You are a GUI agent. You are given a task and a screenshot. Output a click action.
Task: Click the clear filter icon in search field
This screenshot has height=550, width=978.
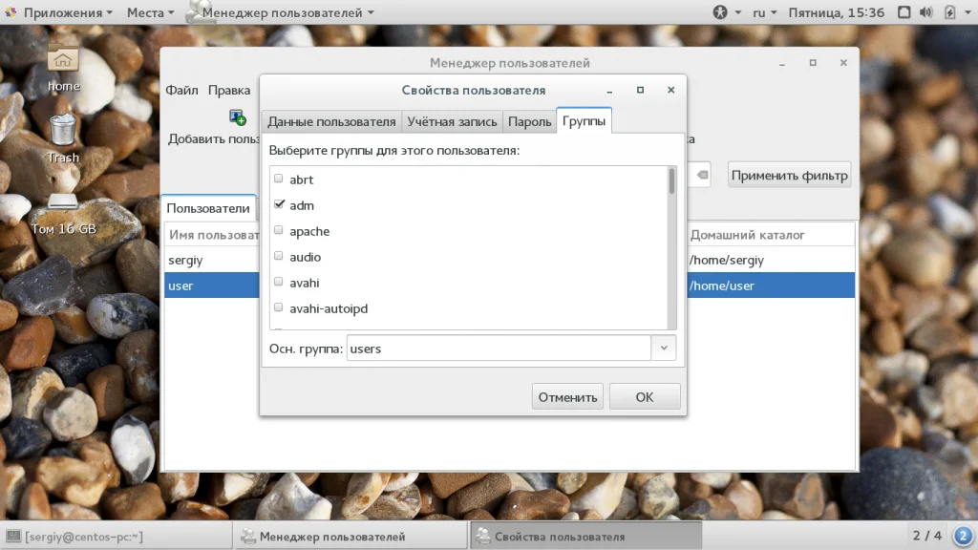pos(701,175)
